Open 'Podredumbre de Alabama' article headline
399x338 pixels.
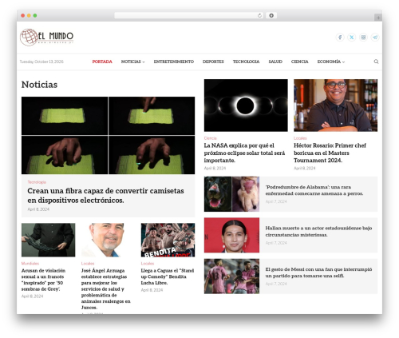(314, 190)
